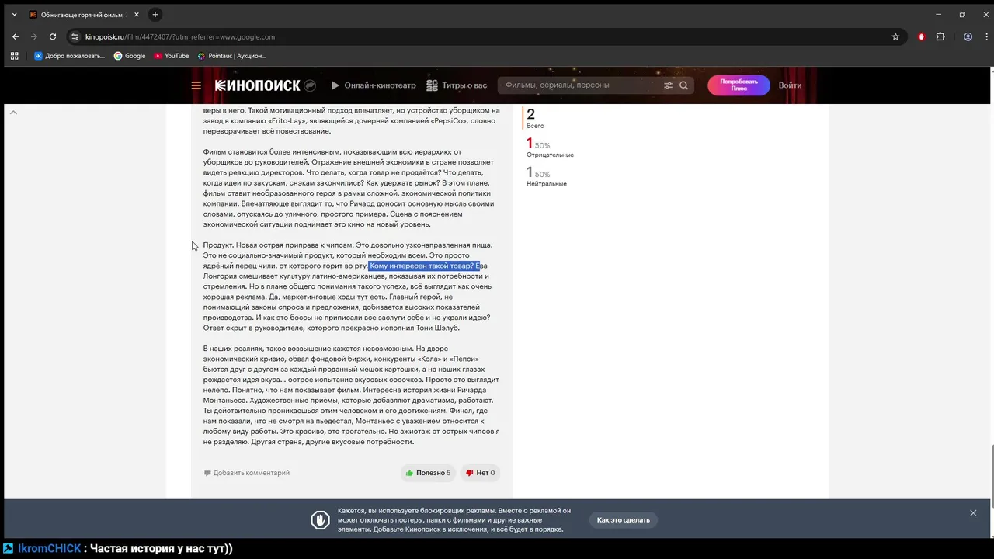Screen dimensions: 994x559
Task: Click the КиноПоиск logo
Action: pyautogui.click(x=257, y=85)
